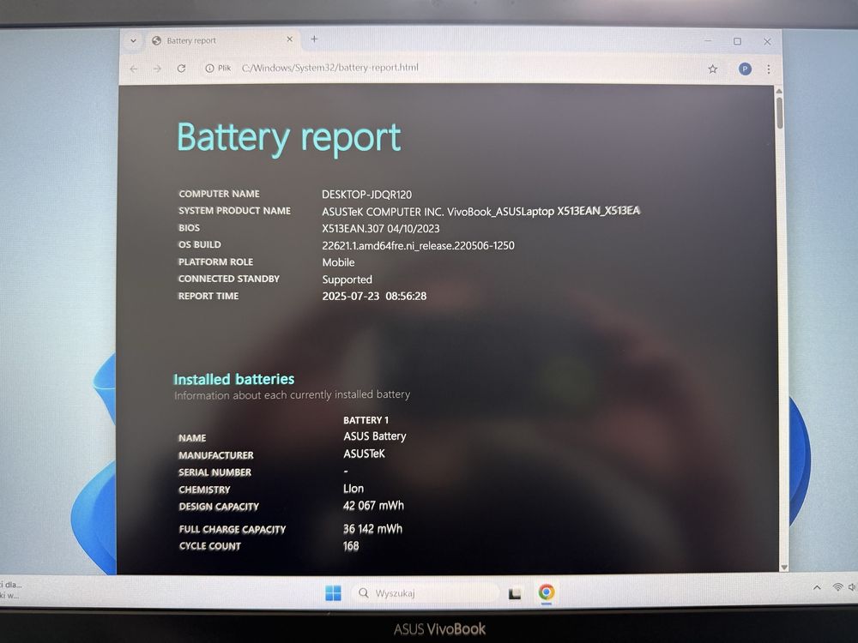Click the CHEMISTRY label
This screenshot has height=643, width=858.
(204, 490)
